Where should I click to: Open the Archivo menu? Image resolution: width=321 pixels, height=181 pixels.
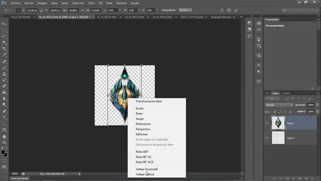(x=16, y=3)
